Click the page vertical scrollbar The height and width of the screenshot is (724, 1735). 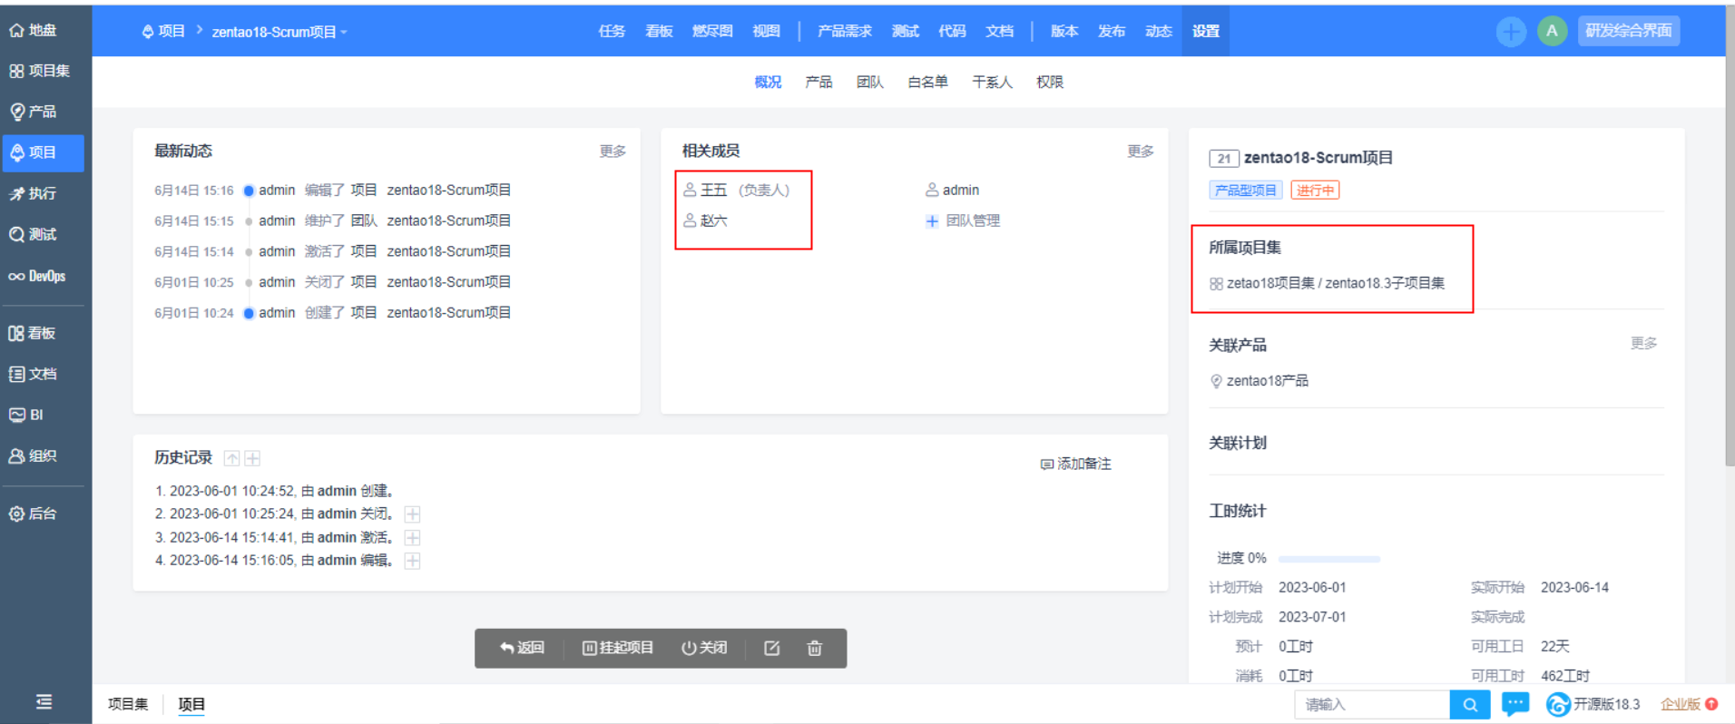(x=1730, y=236)
